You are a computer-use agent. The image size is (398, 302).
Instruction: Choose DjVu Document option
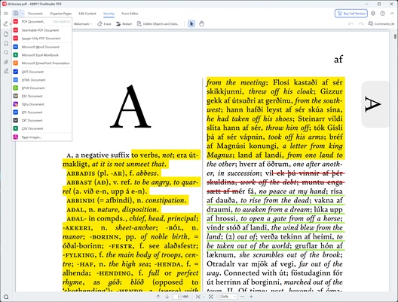tap(42, 104)
